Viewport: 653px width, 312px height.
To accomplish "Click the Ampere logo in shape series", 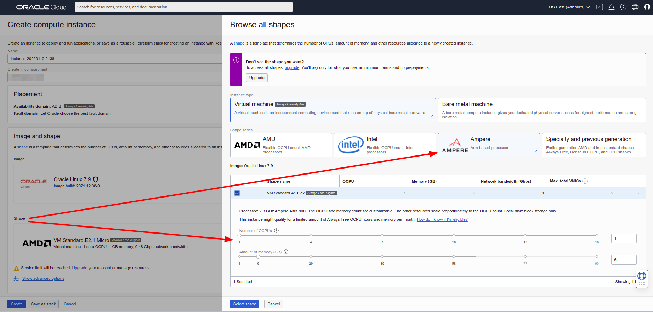I will (455, 145).
